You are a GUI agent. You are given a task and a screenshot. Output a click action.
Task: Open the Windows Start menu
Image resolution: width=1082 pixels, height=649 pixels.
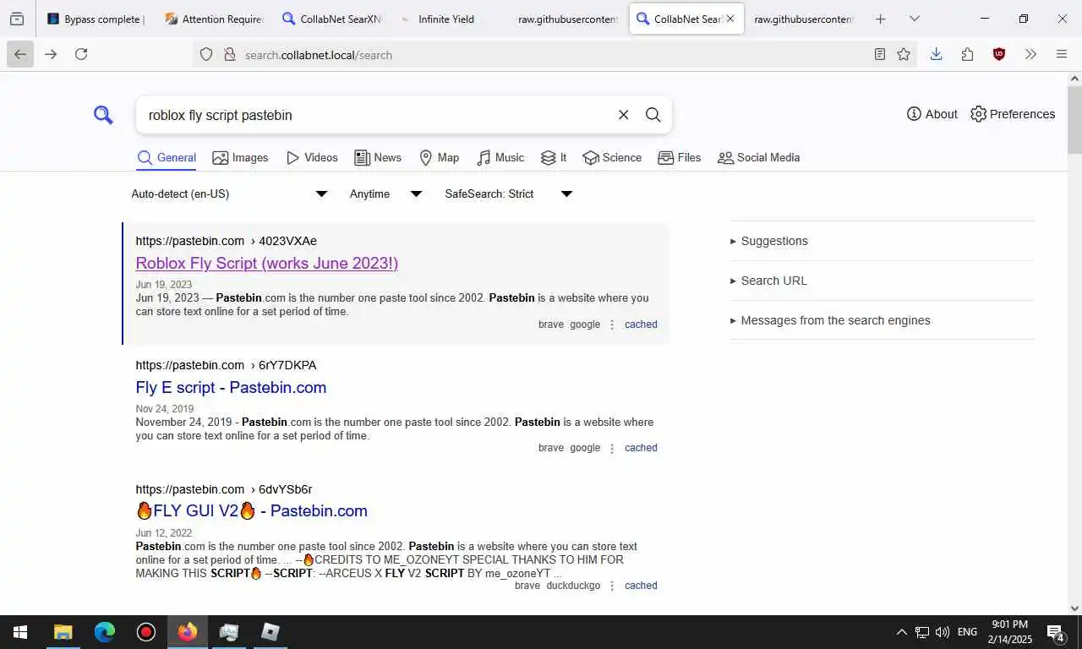20,632
